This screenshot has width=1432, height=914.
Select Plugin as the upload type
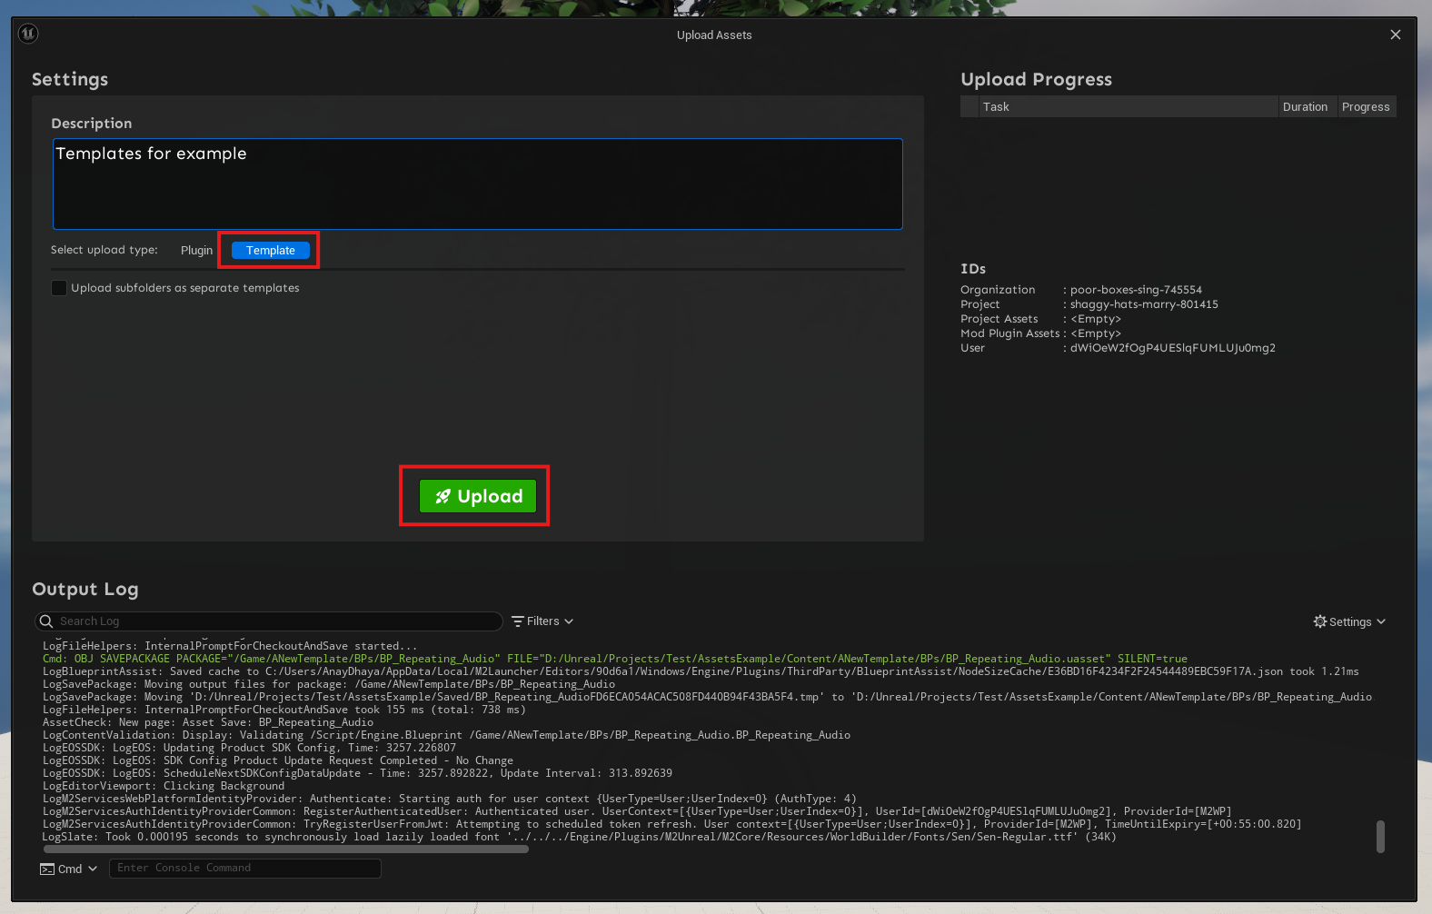[196, 251]
